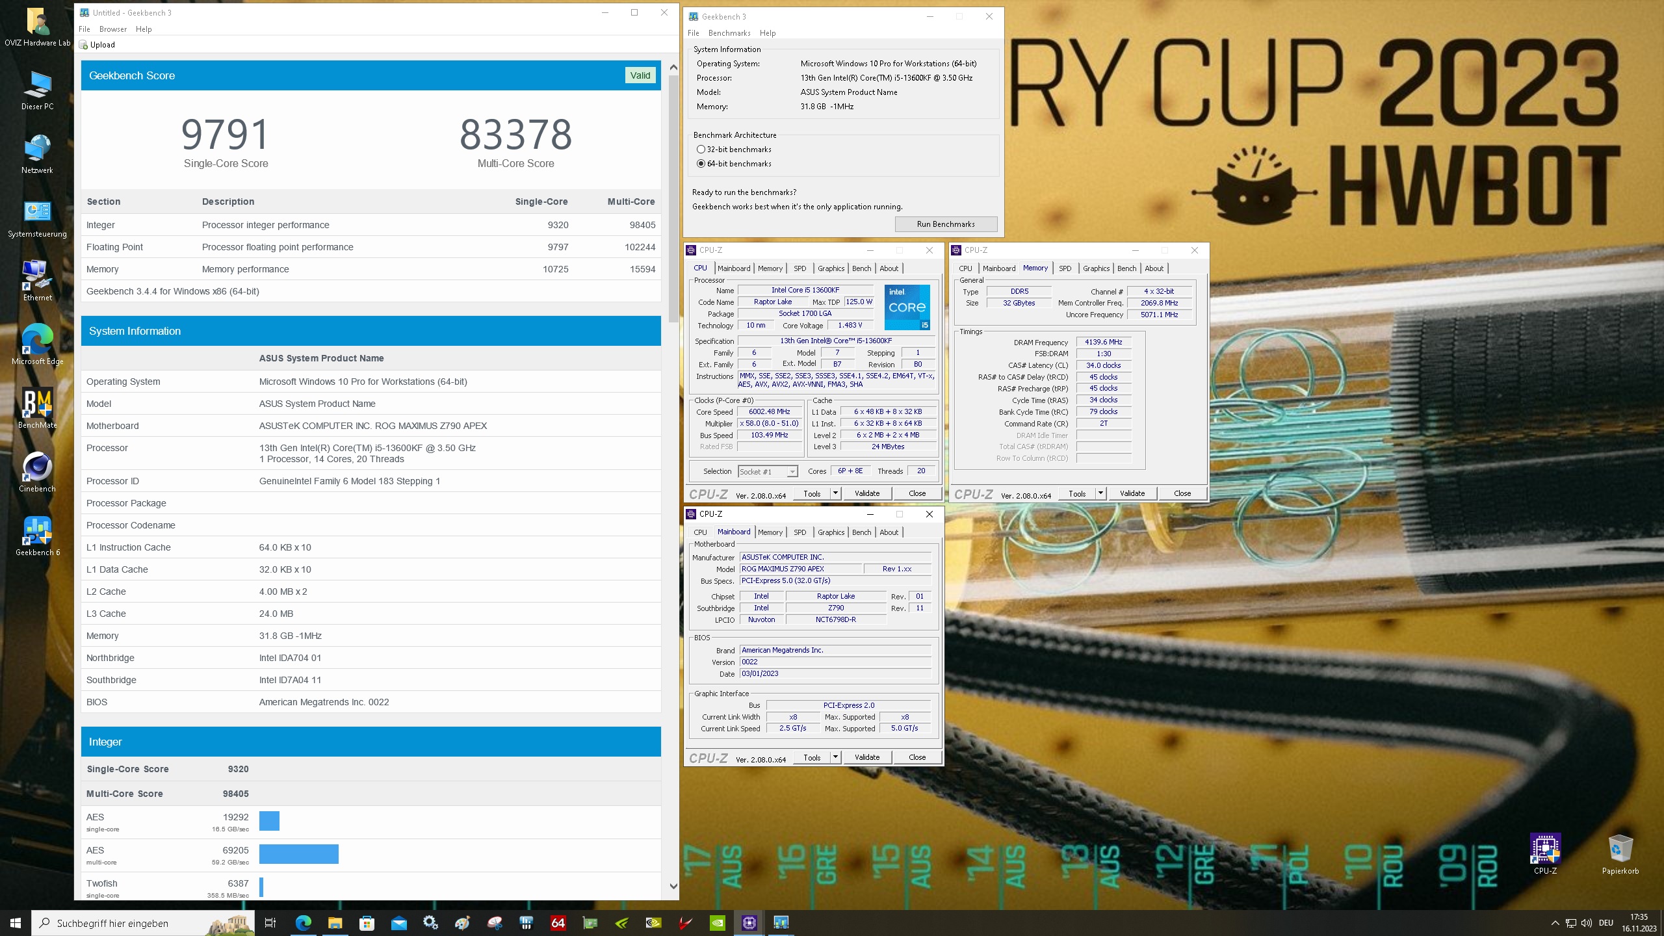This screenshot has width=1664, height=936.
Task: Open Systemsteuerung desktop shortcut
Action: (37, 217)
